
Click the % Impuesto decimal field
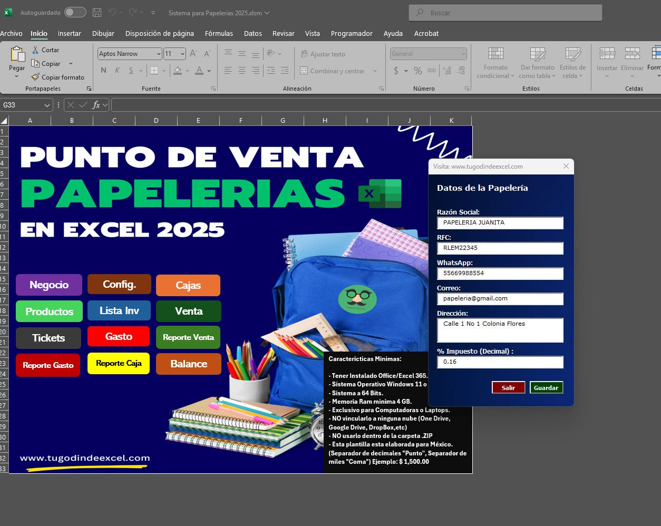tap(500, 362)
